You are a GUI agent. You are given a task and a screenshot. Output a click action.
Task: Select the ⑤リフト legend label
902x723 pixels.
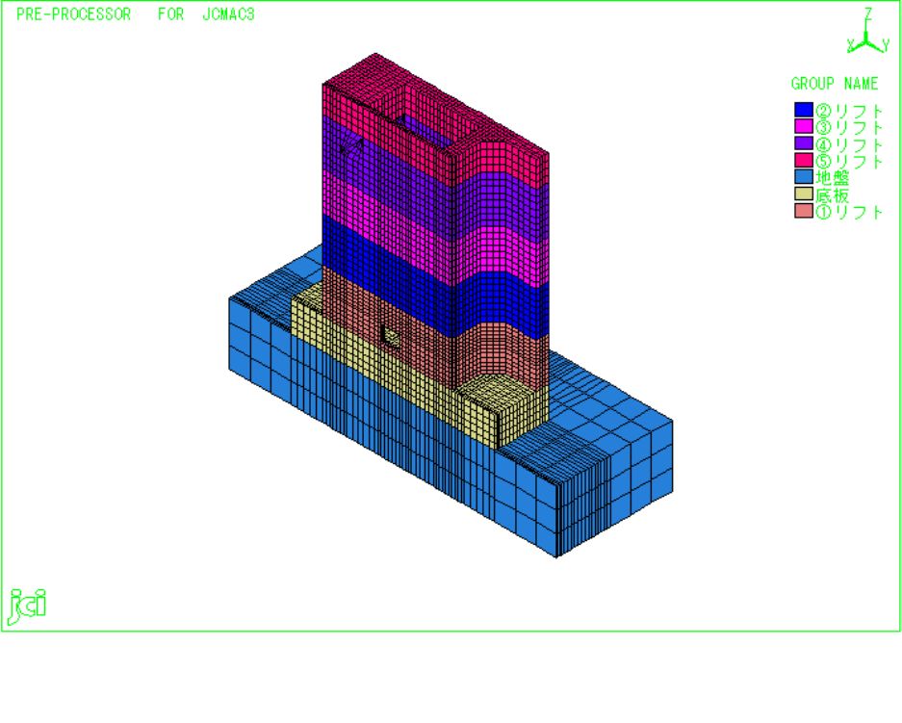click(x=849, y=161)
